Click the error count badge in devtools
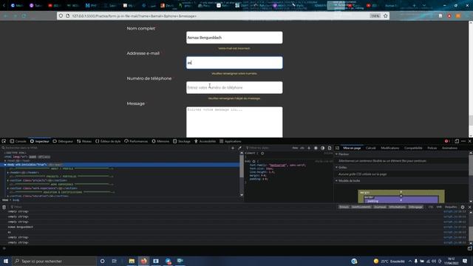This screenshot has width=473, height=266. point(447,141)
